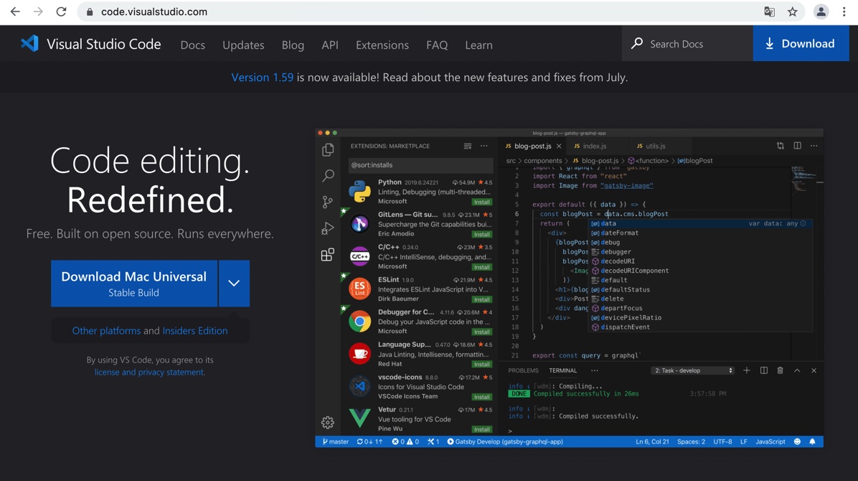858x481 pixels.
Task: Open the extensions filter list icon
Action: pos(467,146)
